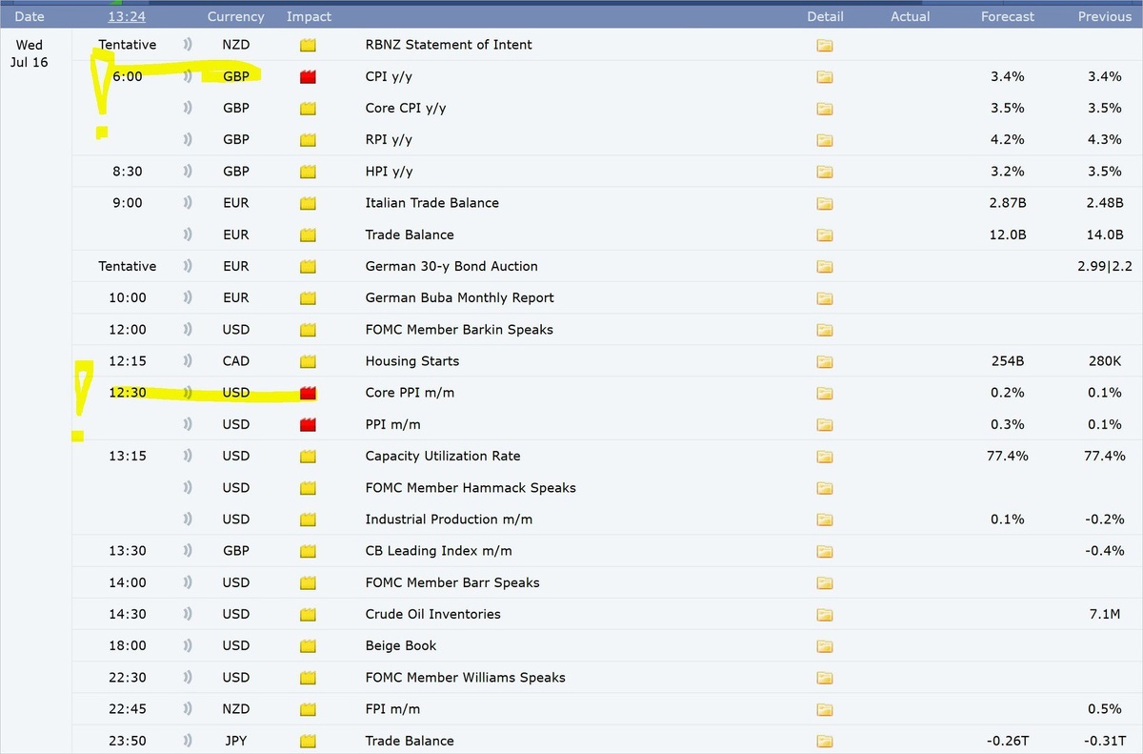1143x754 pixels.
Task: Open detail folder for Crude Oil Inventories
Action: 825,615
